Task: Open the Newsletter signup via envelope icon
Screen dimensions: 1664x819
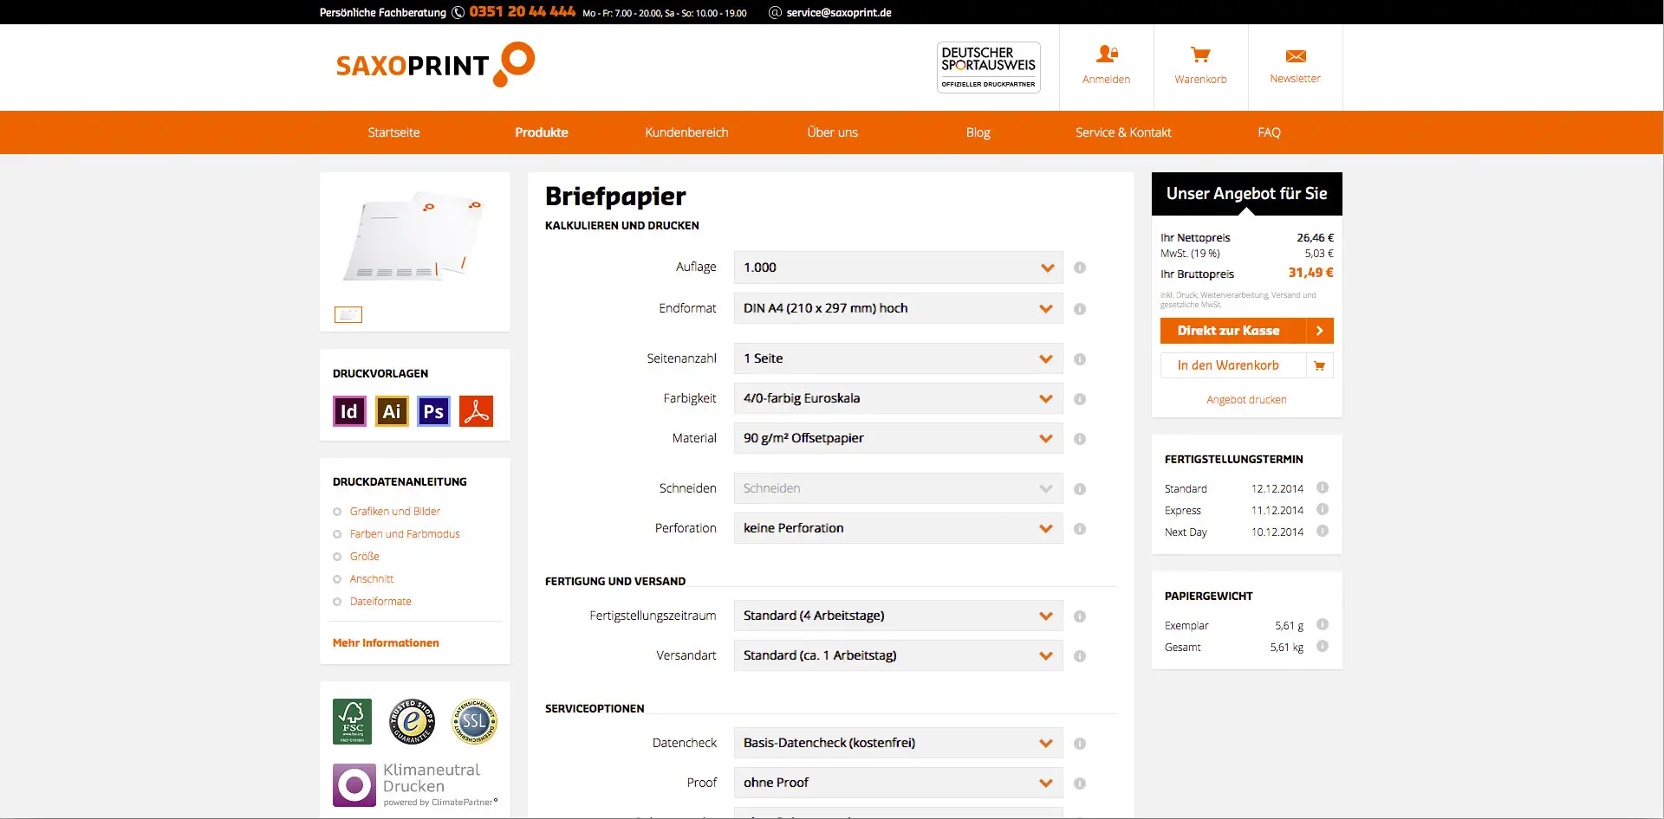Action: coord(1295,55)
